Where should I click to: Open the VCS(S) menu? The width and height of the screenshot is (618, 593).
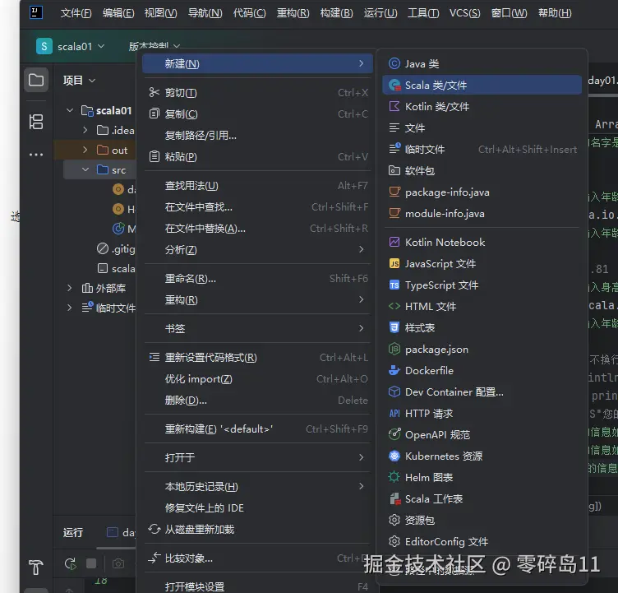pos(464,13)
